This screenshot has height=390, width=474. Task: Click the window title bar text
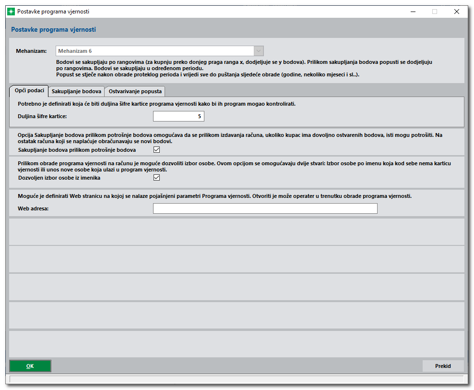(53, 12)
